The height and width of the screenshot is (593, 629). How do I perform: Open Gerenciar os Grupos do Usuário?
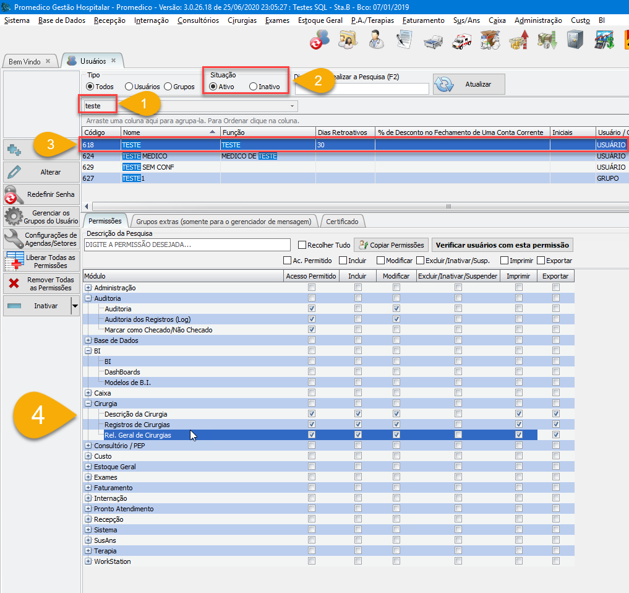pyautogui.click(x=41, y=217)
